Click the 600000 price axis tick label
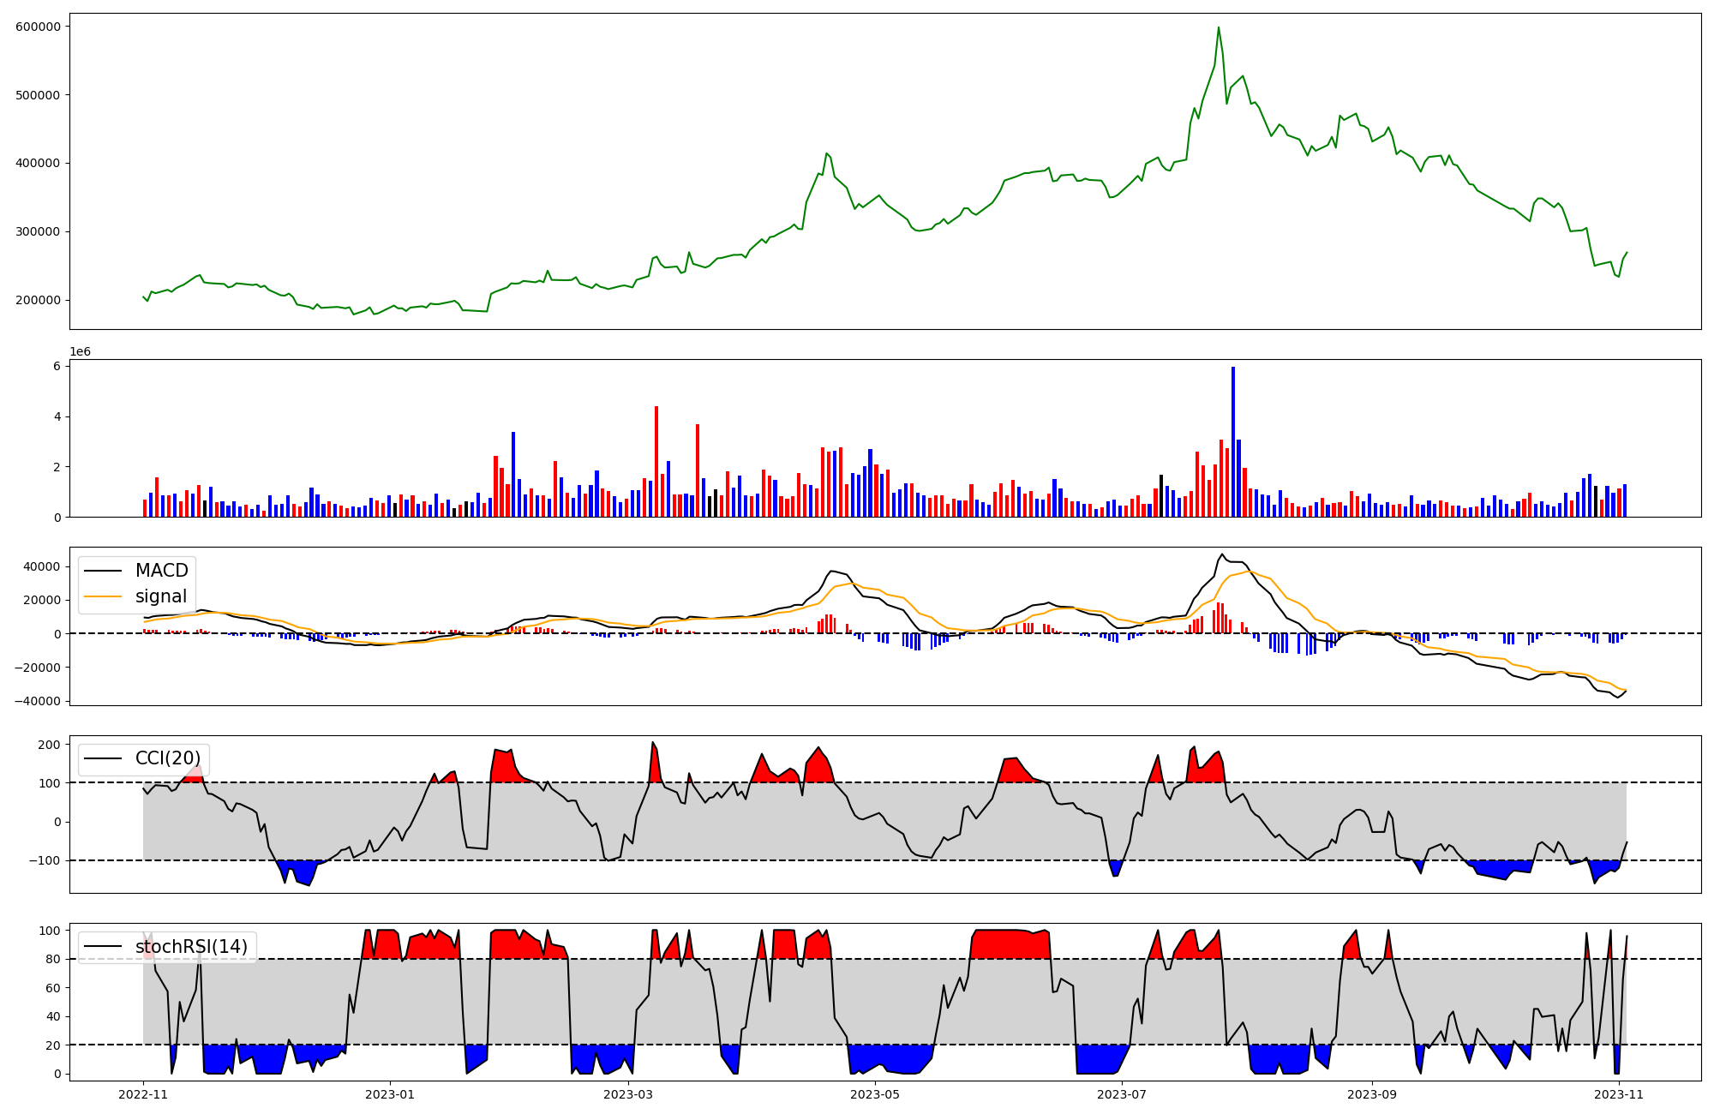Screen dimensions: 1714x1114 pos(38,27)
